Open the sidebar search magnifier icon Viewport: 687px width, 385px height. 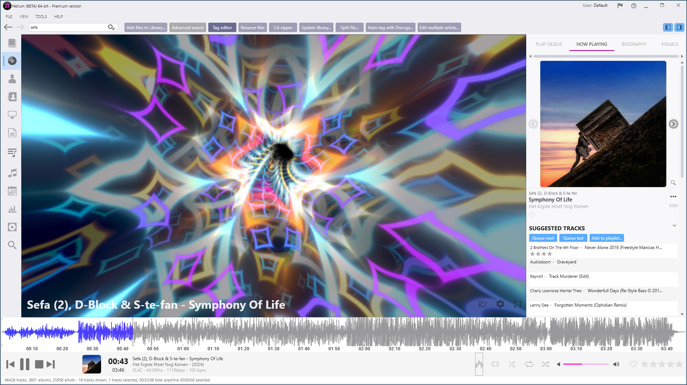click(x=12, y=245)
